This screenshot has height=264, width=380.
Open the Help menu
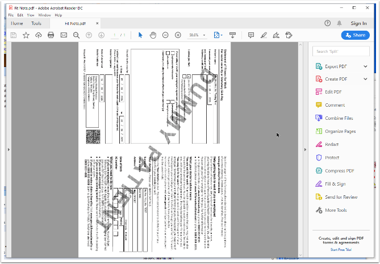pos(59,15)
